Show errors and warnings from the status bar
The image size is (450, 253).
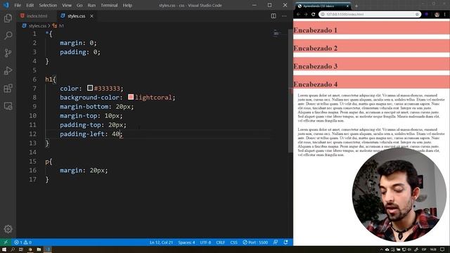[x=23, y=242]
